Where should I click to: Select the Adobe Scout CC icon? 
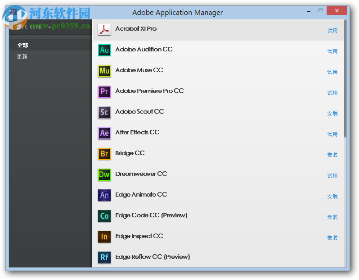[x=104, y=112]
